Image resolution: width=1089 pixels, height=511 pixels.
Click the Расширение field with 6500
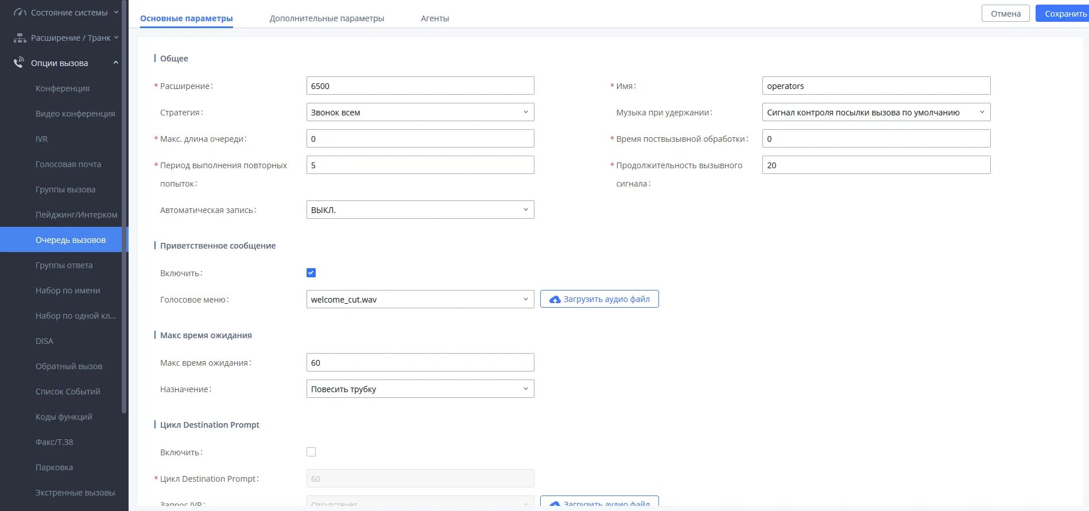click(x=420, y=86)
